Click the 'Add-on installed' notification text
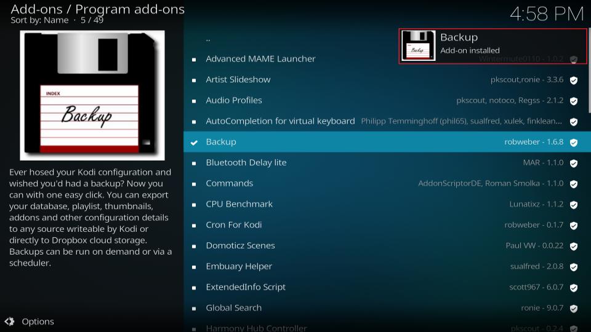Image resolution: width=591 pixels, height=332 pixels. click(470, 50)
